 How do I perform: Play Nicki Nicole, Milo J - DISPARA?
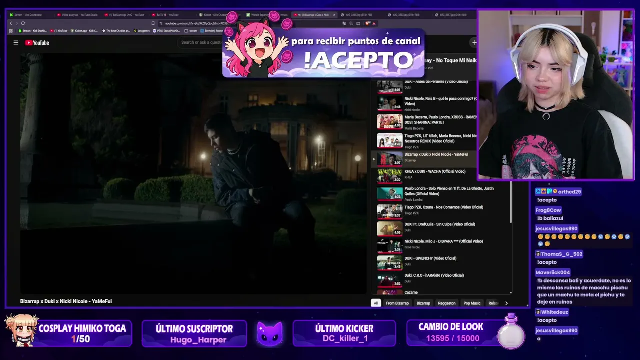443,241
